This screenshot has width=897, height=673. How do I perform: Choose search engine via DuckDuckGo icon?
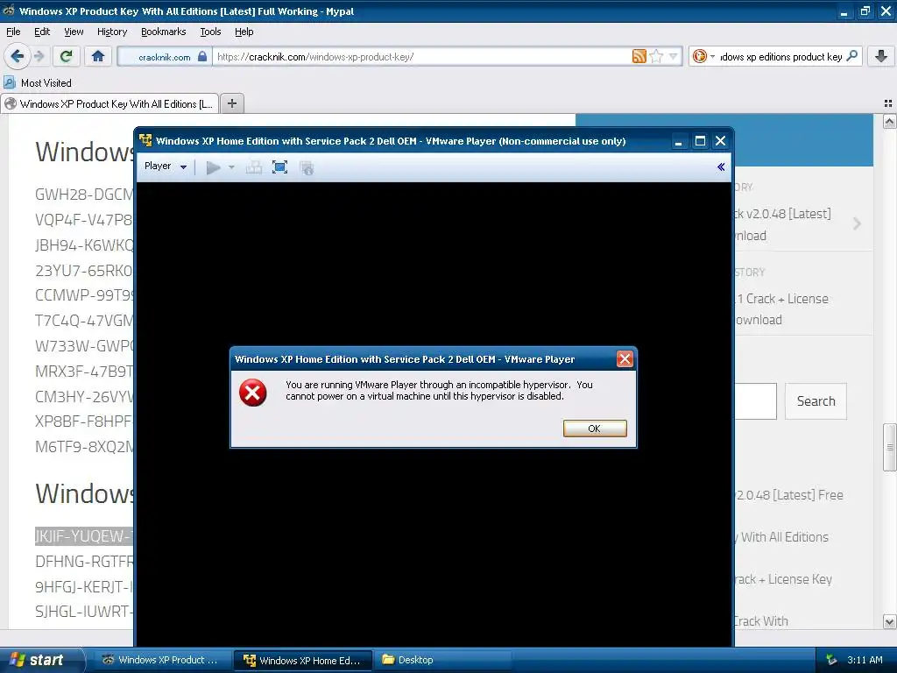click(x=703, y=56)
